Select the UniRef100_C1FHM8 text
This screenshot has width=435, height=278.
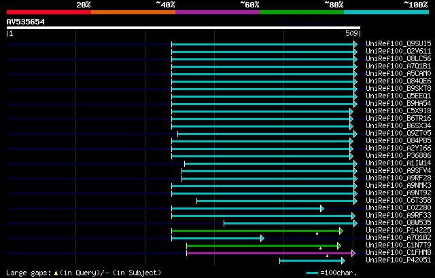pos(398,253)
